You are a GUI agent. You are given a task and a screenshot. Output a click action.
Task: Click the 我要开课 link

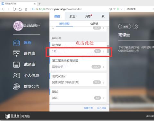(88, 108)
